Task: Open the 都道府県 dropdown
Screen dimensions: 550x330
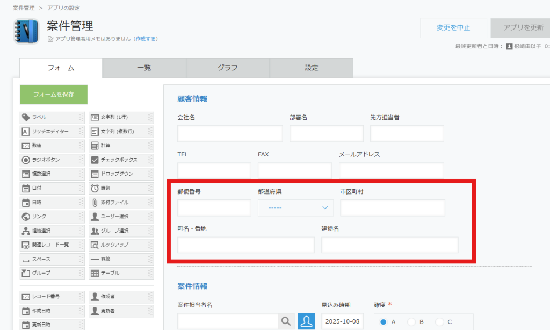Action: coord(295,208)
